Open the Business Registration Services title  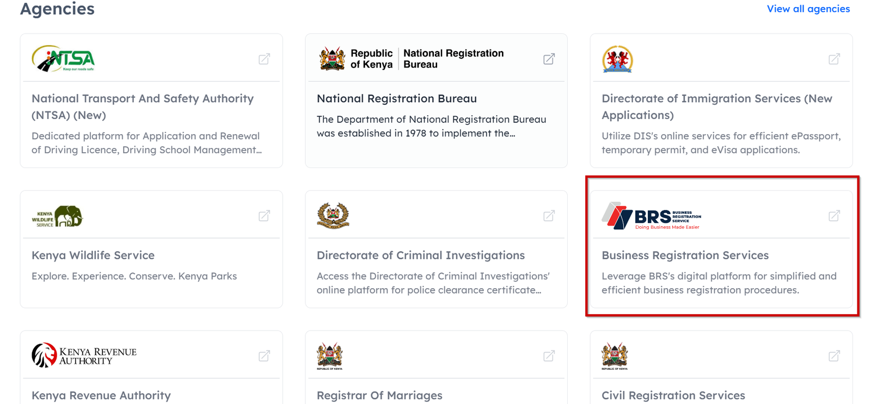click(x=685, y=255)
